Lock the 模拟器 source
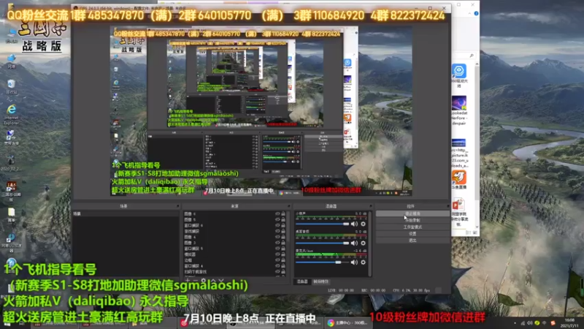584x329 pixels. click(x=283, y=254)
